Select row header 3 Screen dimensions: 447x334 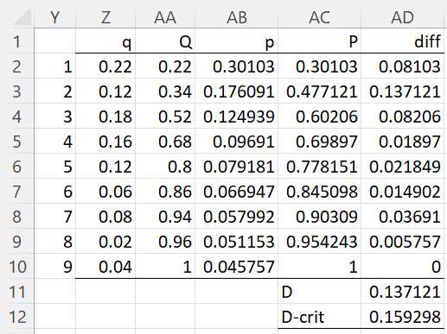(16, 91)
